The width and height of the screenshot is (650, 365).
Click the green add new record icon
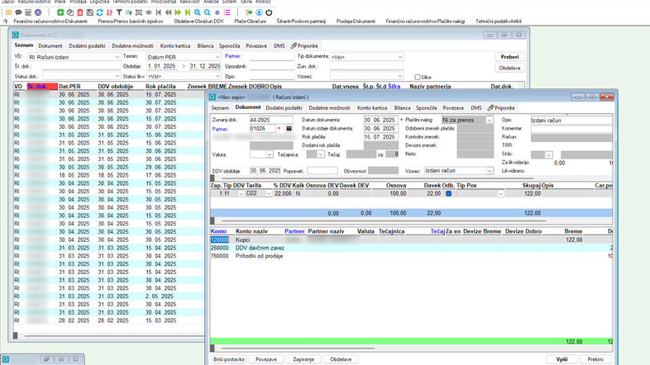[60, 12]
